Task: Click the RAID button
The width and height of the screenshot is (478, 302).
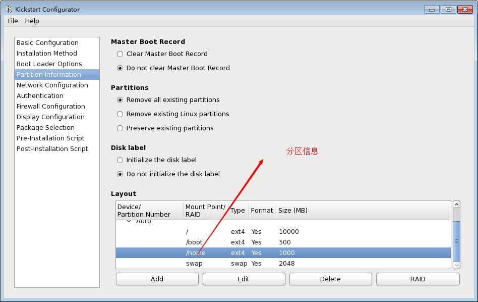Action: coord(417,279)
